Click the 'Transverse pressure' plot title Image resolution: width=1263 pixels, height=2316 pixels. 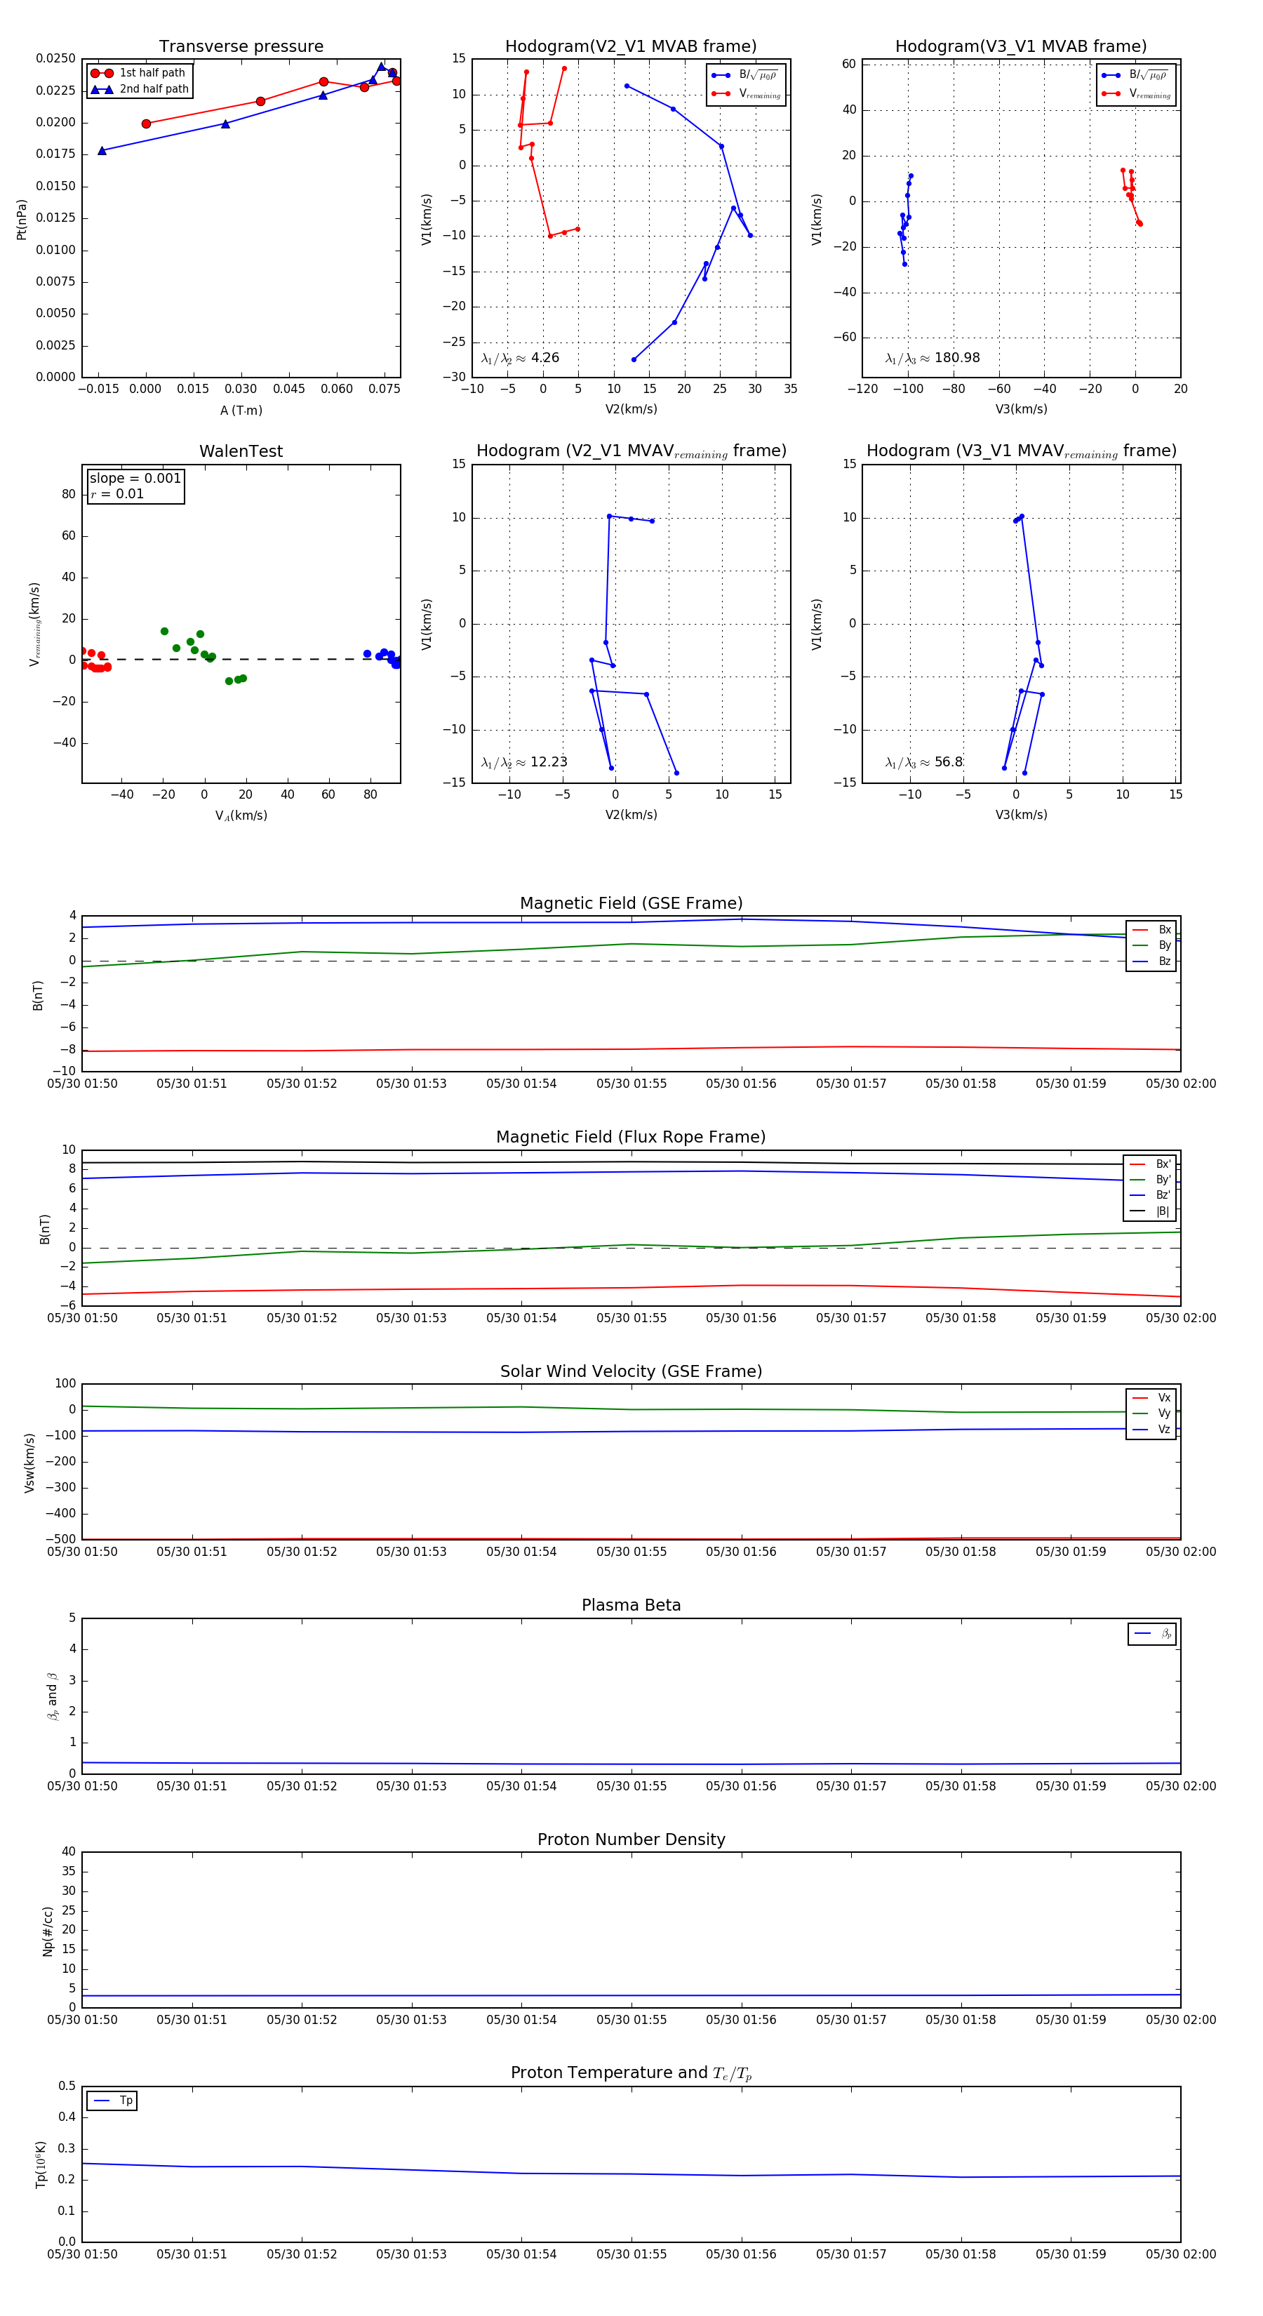pos(241,47)
